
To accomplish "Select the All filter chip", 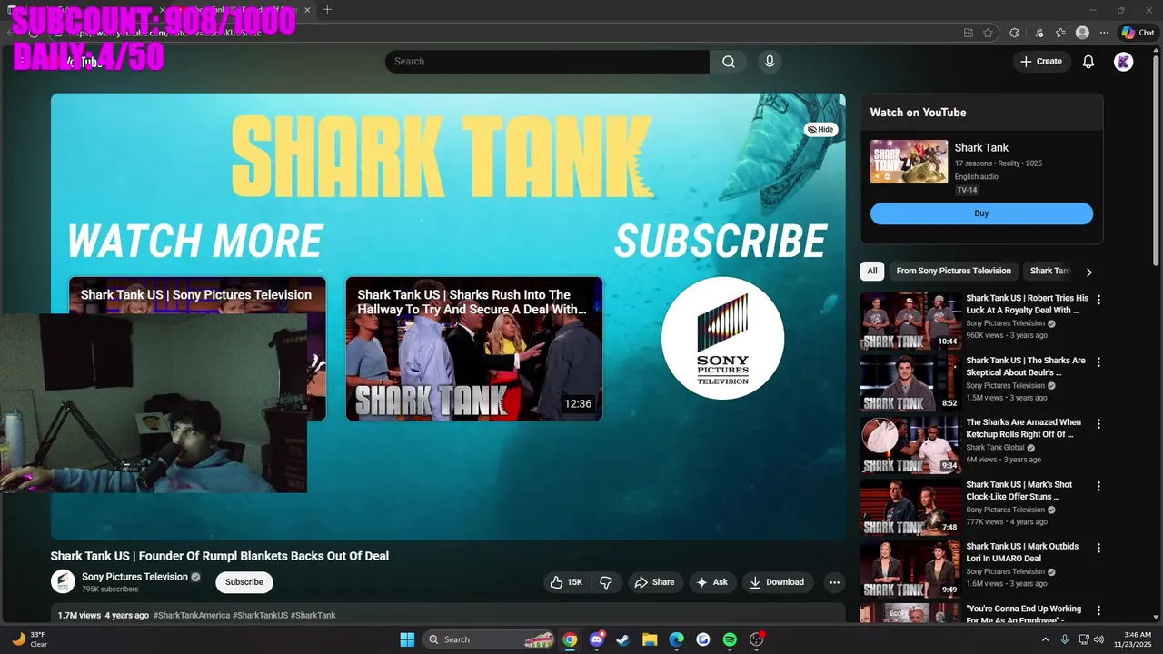I will click(x=872, y=271).
